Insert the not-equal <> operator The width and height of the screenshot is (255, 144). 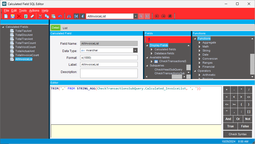(x=249, y=97)
